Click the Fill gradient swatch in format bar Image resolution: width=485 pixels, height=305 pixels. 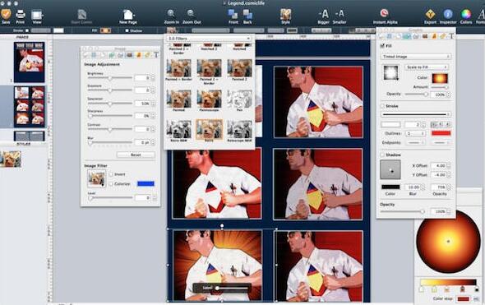[105, 30]
